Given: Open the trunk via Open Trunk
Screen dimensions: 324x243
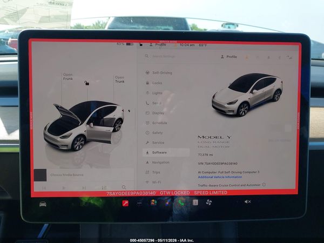Looking at the screenshot, I should (120, 79).
